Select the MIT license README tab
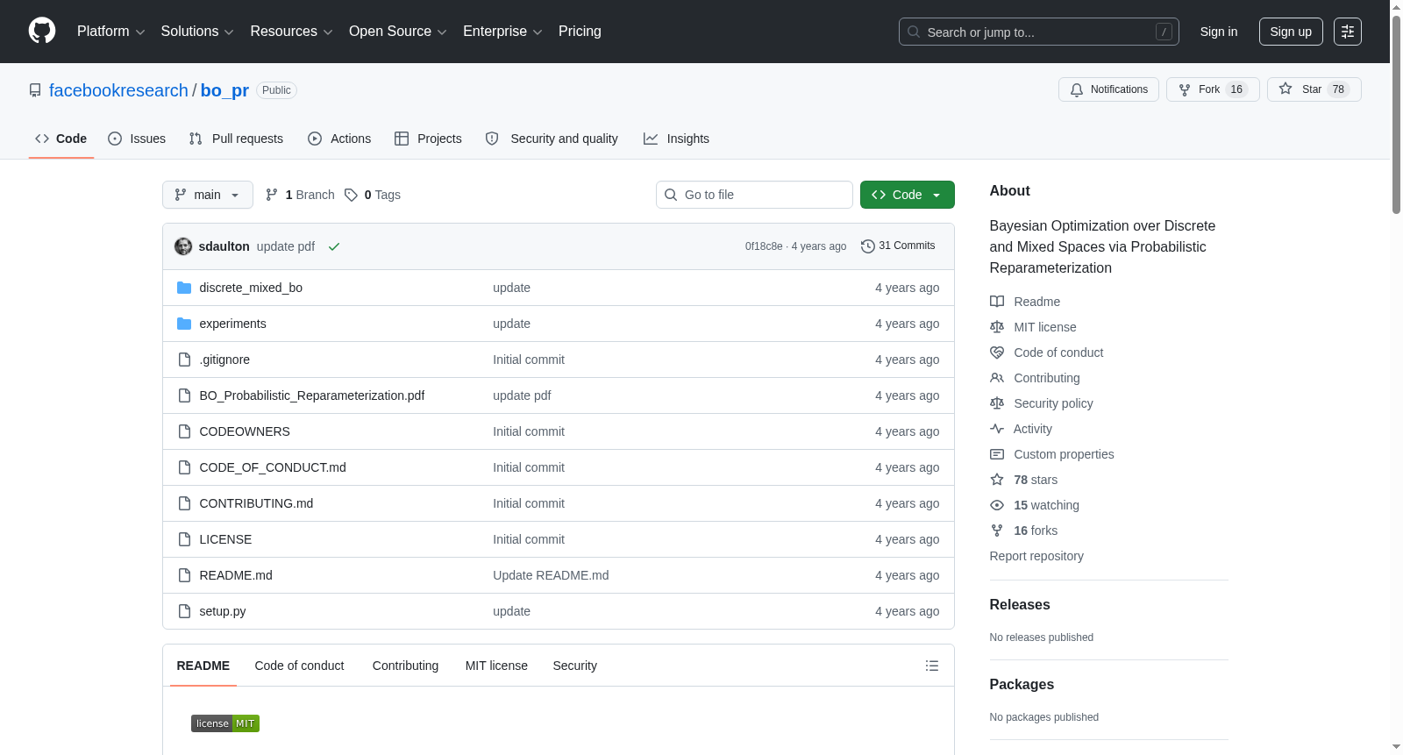1403x755 pixels. tap(496, 666)
